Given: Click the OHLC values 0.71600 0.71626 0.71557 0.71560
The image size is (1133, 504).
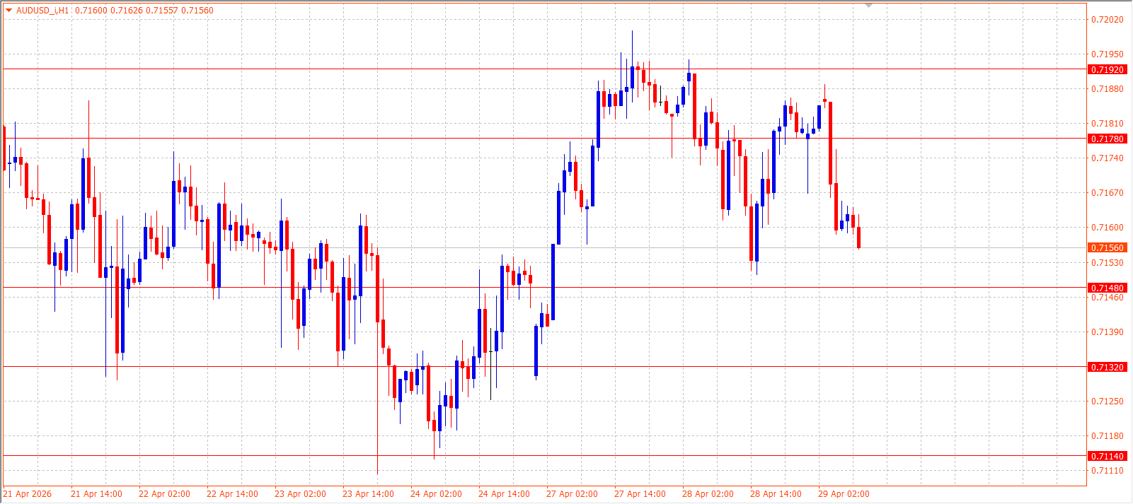Looking at the screenshot, I should click(x=144, y=11).
